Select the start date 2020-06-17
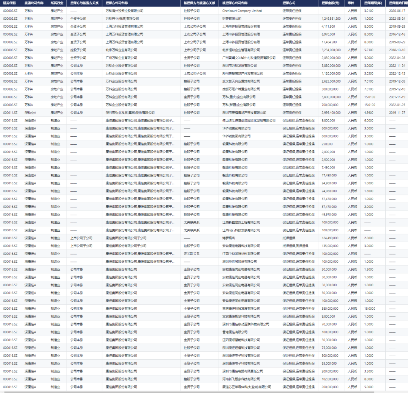The width and height of the screenshot is (408, 393). click(x=397, y=11)
